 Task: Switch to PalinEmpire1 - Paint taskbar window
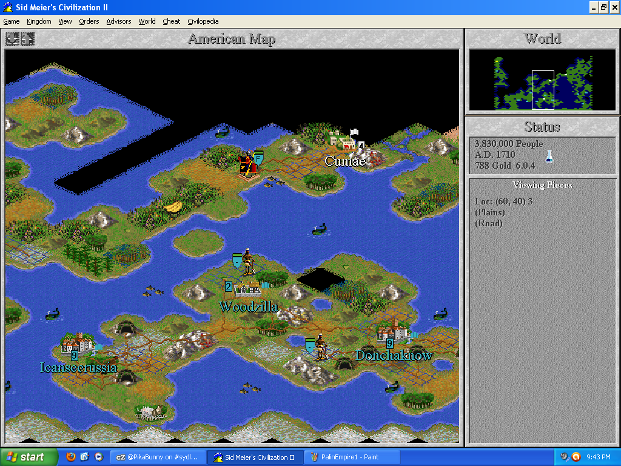(352, 457)
